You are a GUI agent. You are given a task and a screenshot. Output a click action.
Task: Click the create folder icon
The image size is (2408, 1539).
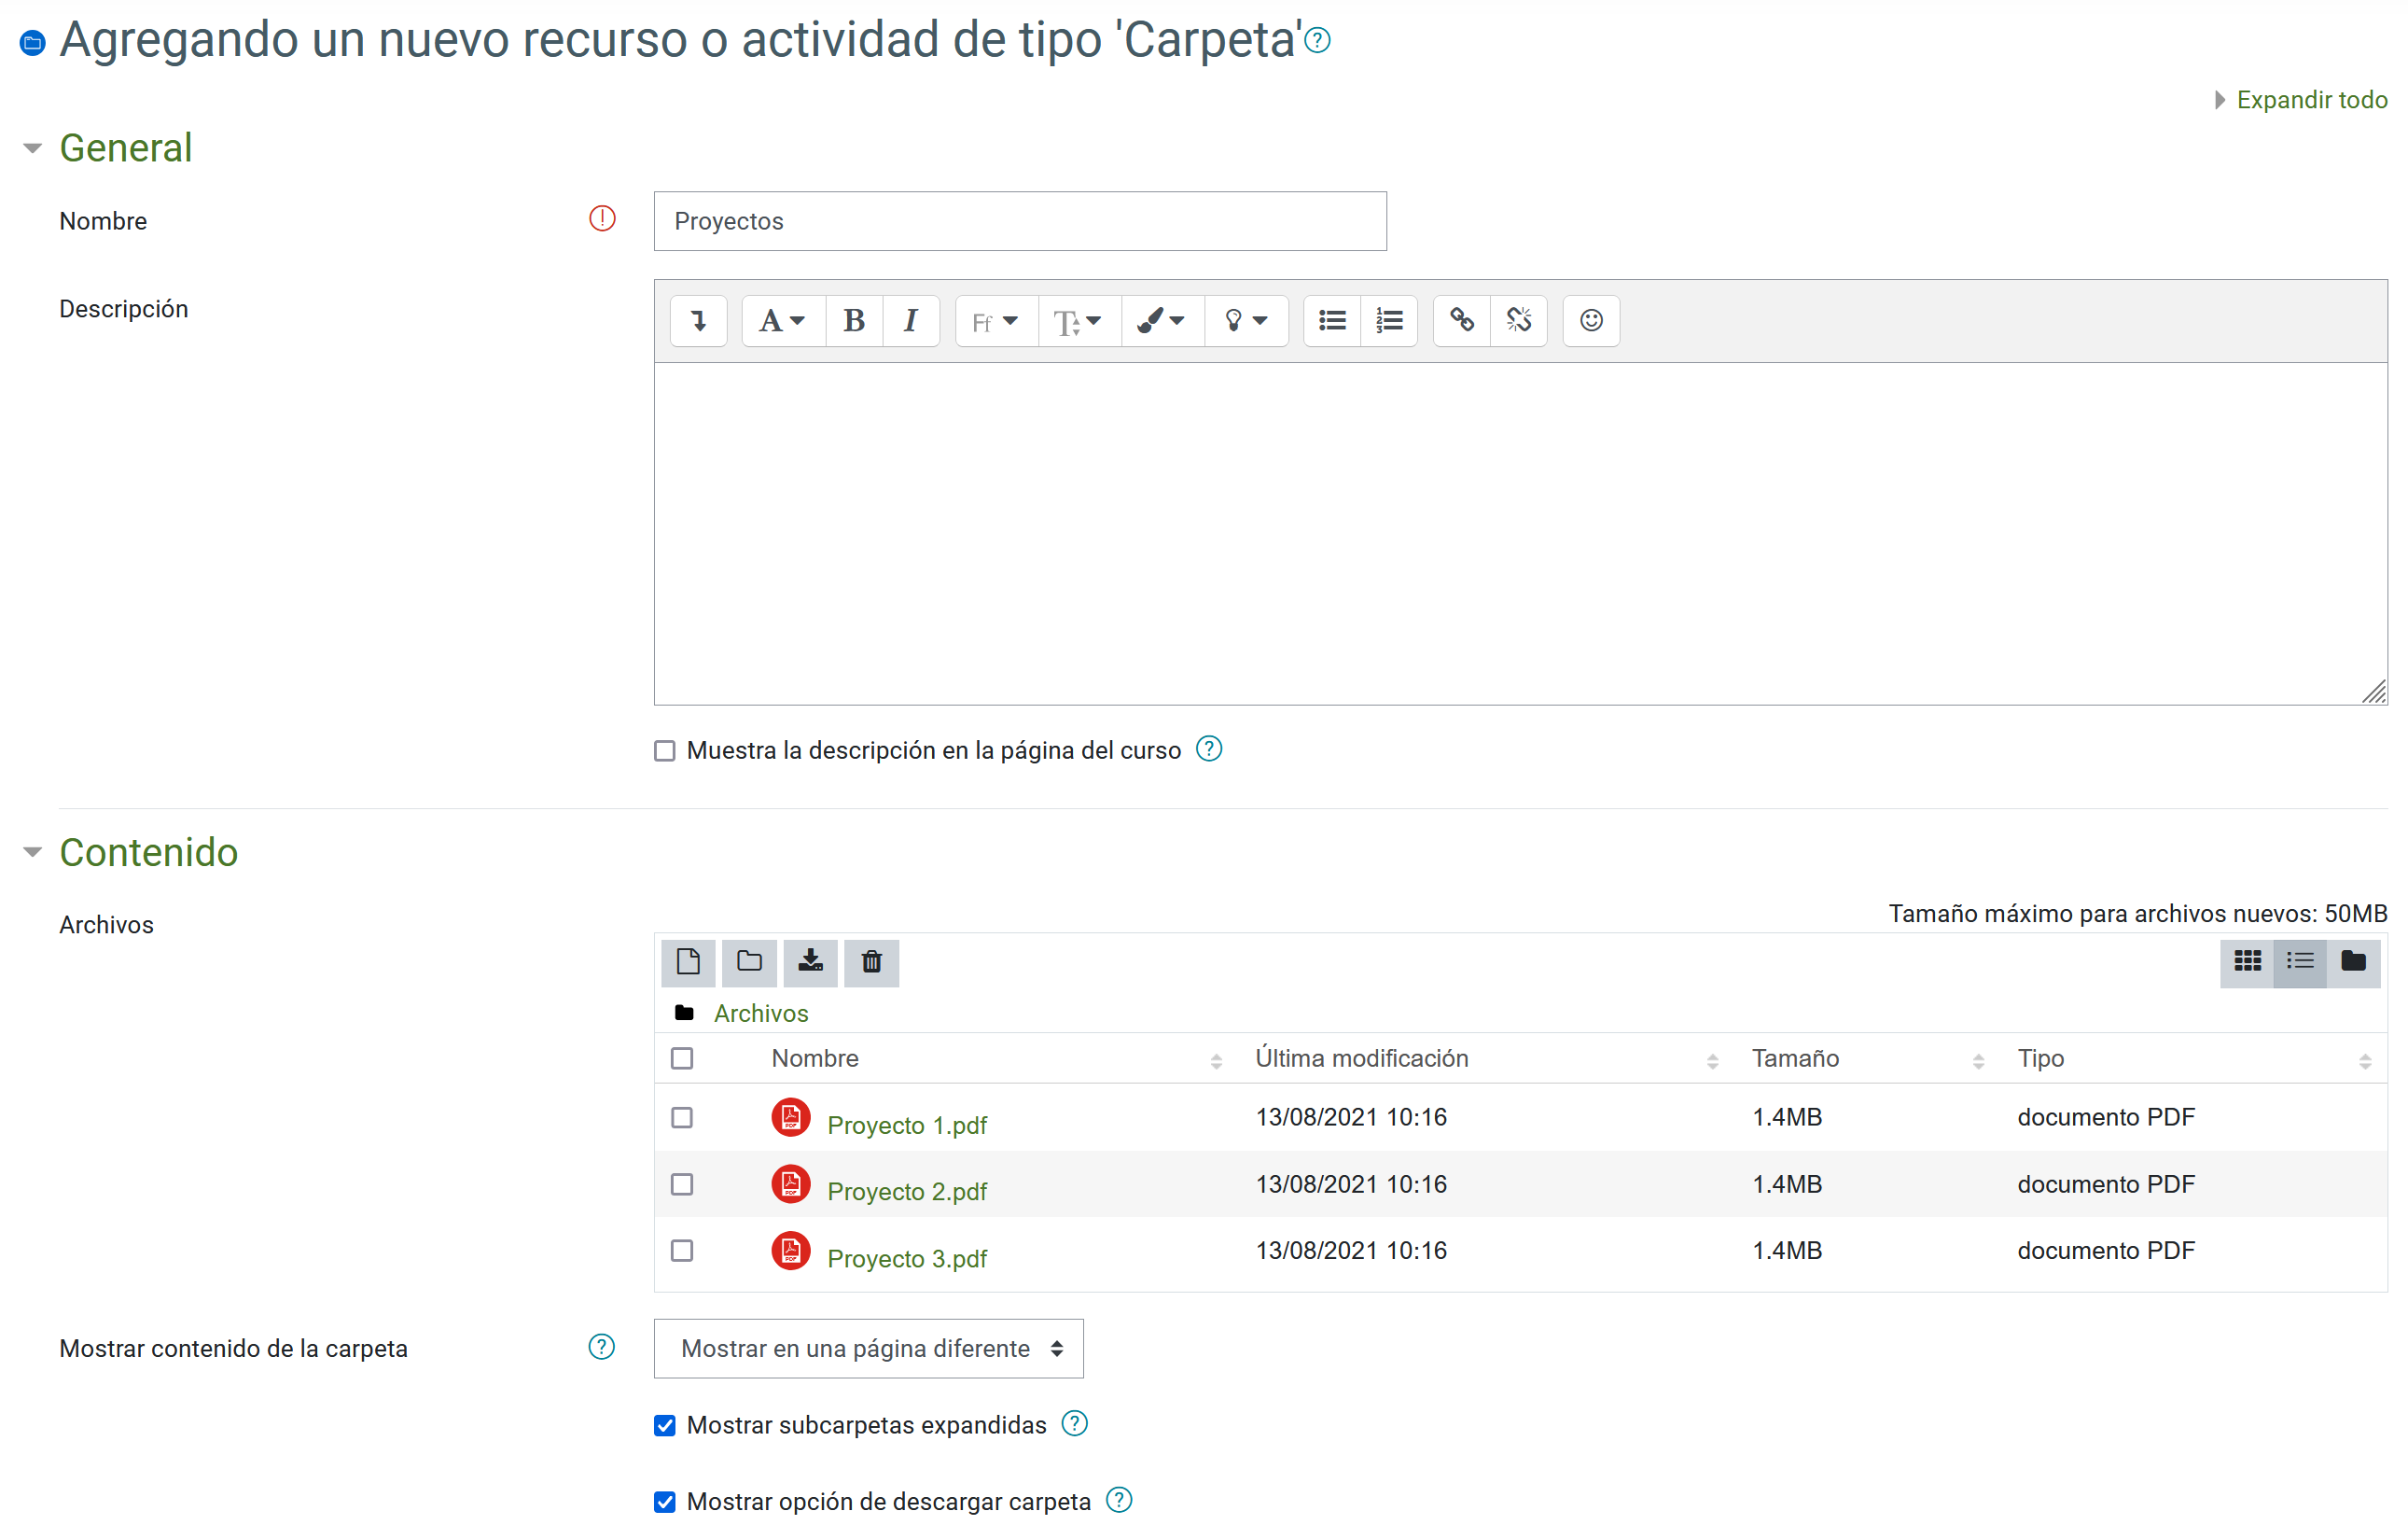click(749, 961)
